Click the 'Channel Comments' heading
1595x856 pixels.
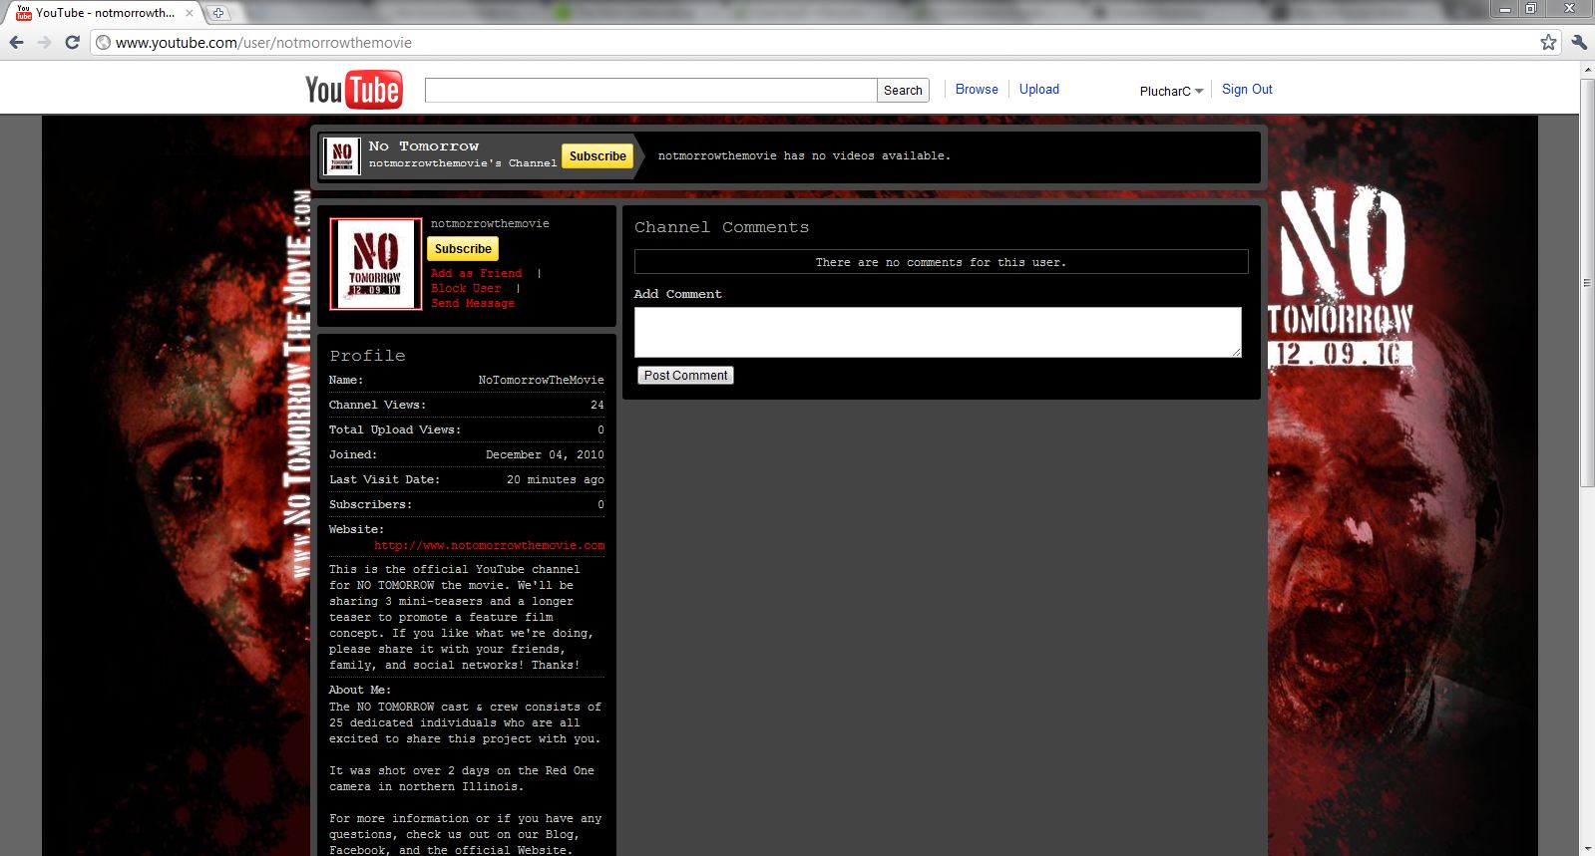click(722, 227)
